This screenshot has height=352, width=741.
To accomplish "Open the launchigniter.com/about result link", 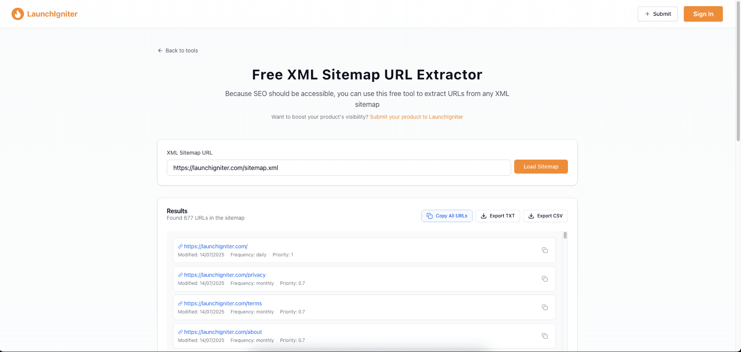I will pos(223,332).
